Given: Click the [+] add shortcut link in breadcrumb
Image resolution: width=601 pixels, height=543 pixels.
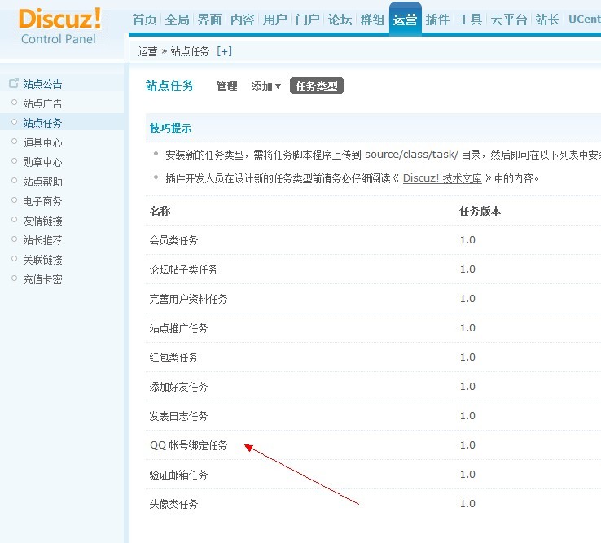Looking at the screenshot, I should click(224, 51).
